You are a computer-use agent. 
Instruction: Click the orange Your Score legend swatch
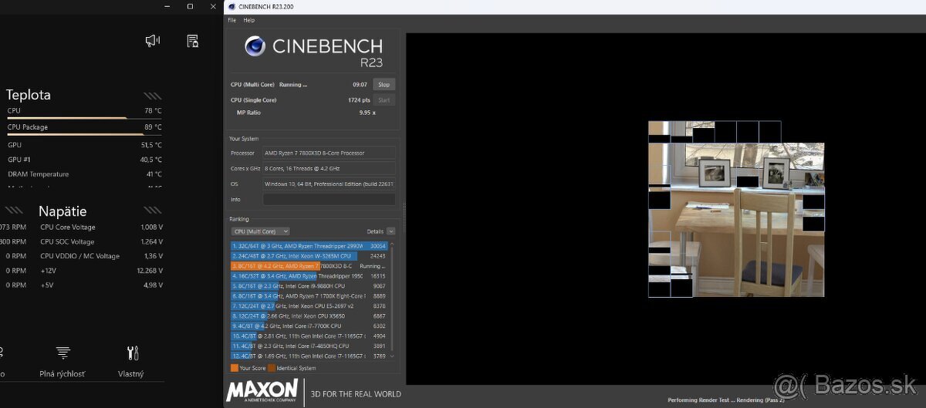(235, 368)
